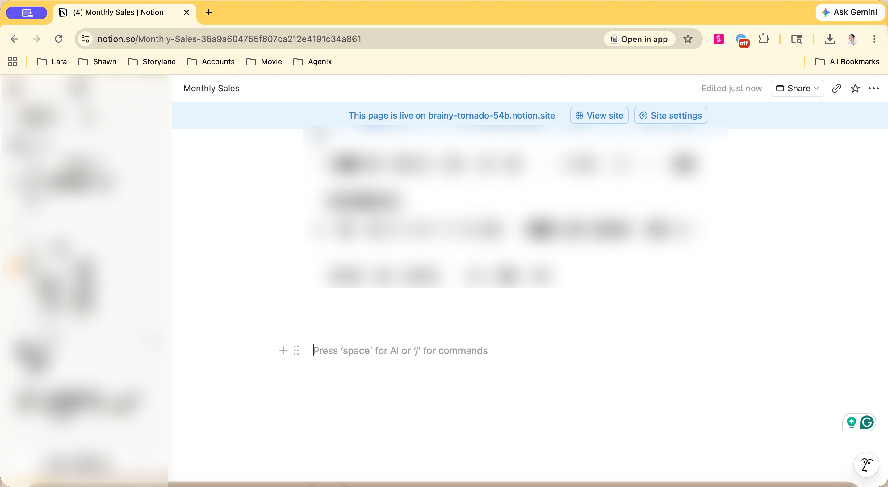Open Site settings
This screenshot has width=888, height=487.
(x=671, y=115)
